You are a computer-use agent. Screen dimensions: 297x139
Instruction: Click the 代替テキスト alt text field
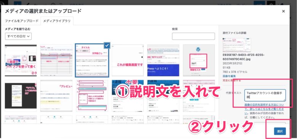tap(265, 95)
